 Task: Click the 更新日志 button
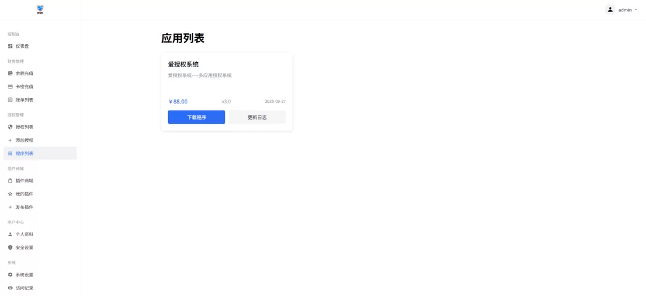257,117
